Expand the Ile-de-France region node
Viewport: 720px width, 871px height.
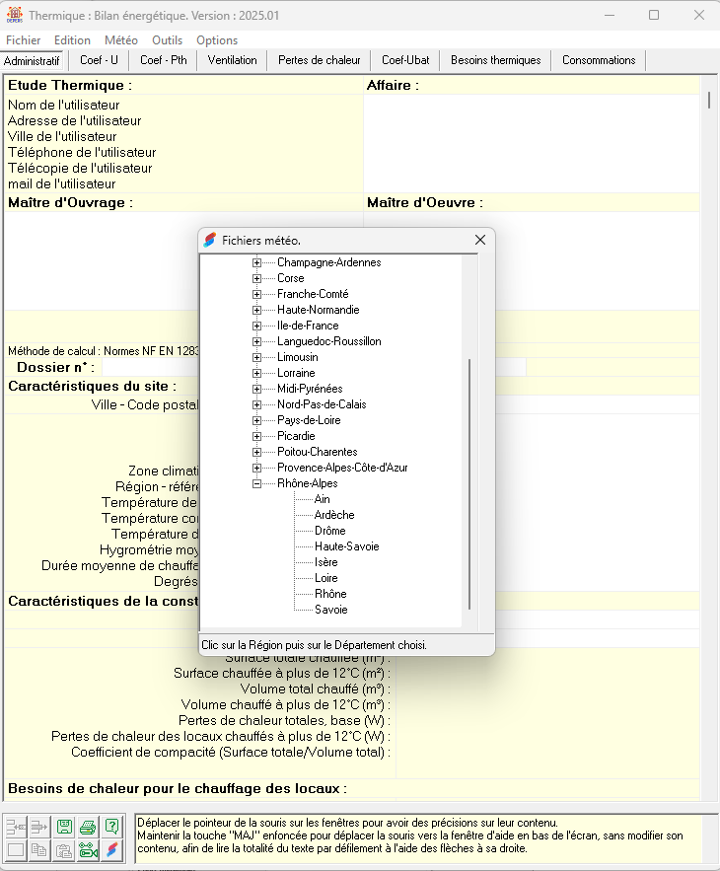[x=257, y=326]
